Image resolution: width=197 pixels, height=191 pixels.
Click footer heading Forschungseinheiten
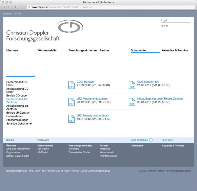click(x=80, y=146)
